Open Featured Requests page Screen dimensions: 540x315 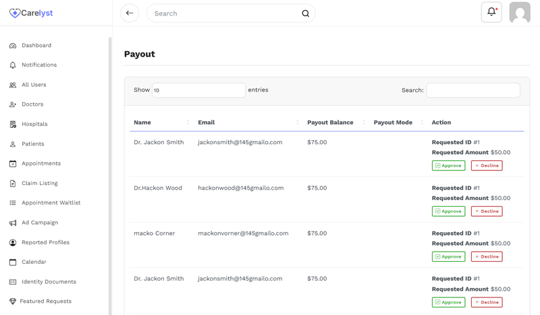(45, 302)
